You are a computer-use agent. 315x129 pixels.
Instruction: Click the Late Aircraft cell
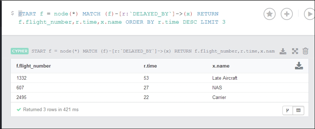click(x=225, y=78)
